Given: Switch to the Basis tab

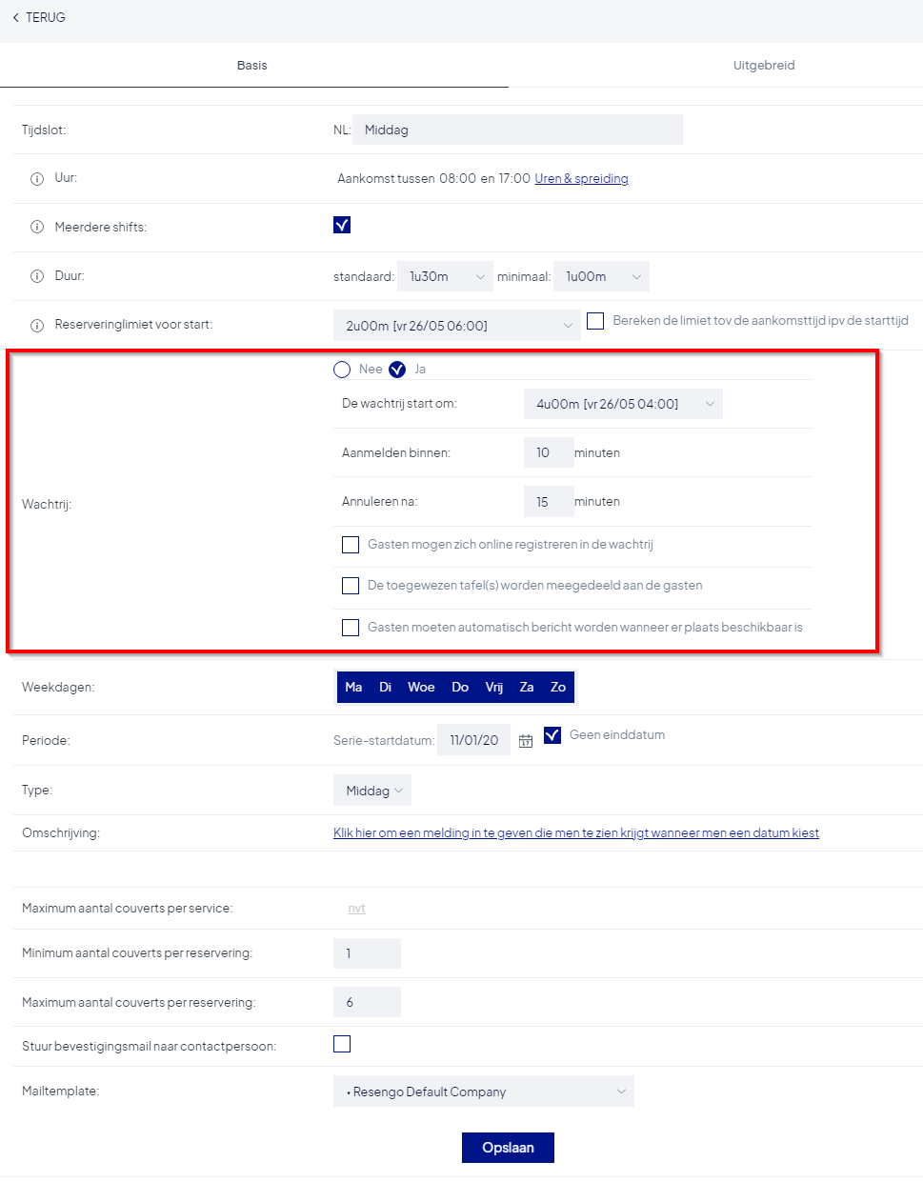Looking at the screenshot, I should click(252, 65).
